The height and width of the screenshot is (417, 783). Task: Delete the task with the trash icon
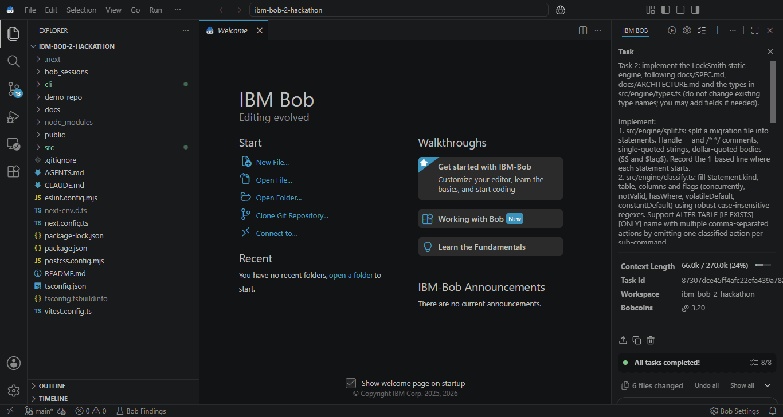tap(651, 340)
